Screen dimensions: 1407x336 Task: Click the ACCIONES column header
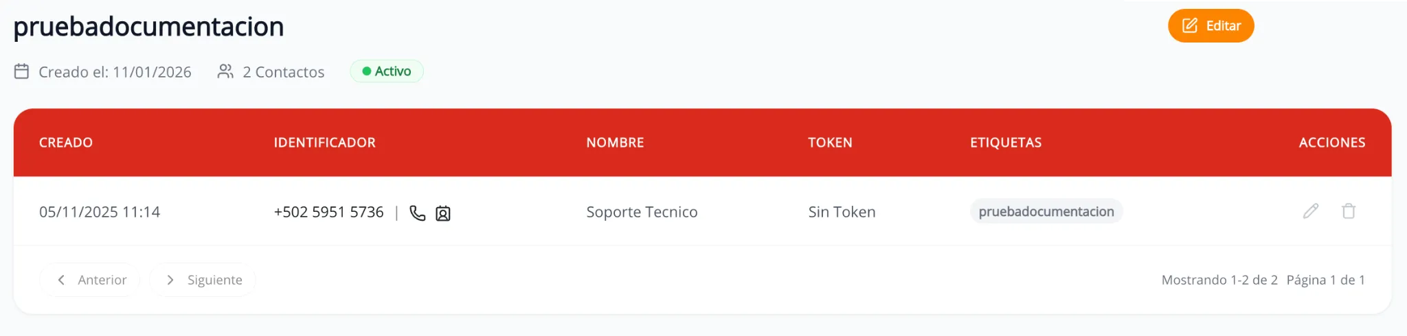click(1331, 143)
